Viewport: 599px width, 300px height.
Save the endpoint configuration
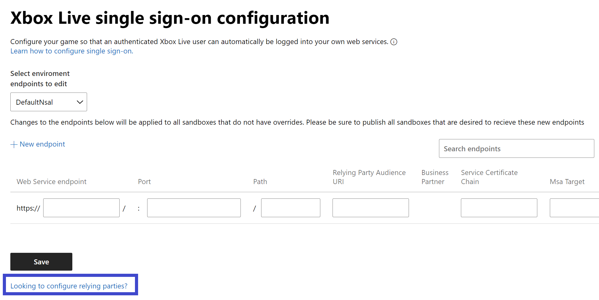(x=41, y=262)
